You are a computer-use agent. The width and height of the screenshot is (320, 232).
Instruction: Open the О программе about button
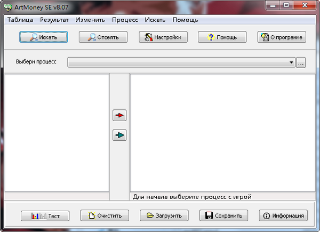point(282,37)
